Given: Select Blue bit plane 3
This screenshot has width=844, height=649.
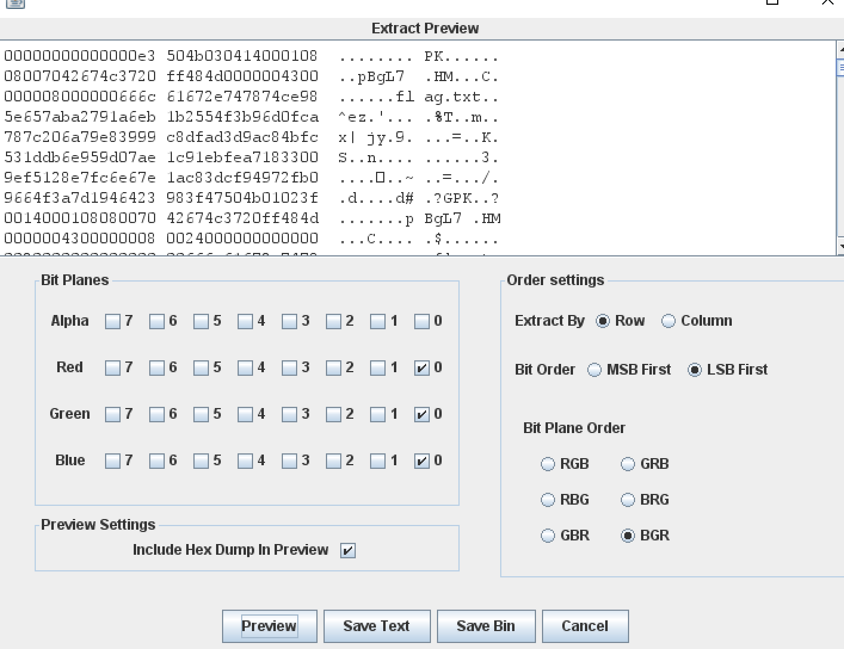Looking at the screenshot, I should 289,461.
